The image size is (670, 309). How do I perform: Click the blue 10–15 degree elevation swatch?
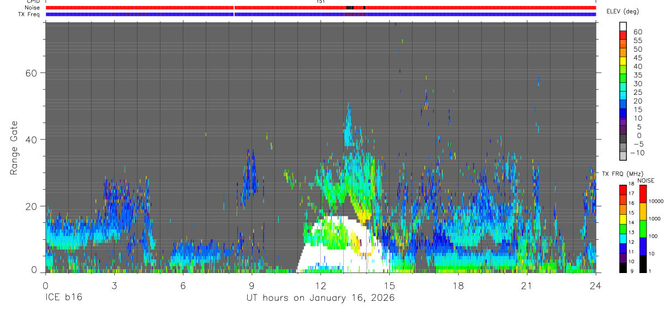tap(623, 113)
